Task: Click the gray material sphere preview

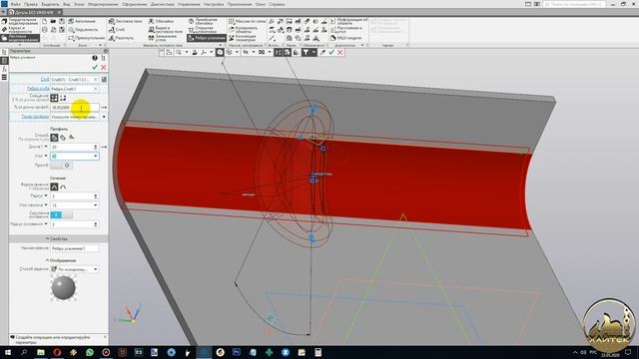Action: point(64,287)
